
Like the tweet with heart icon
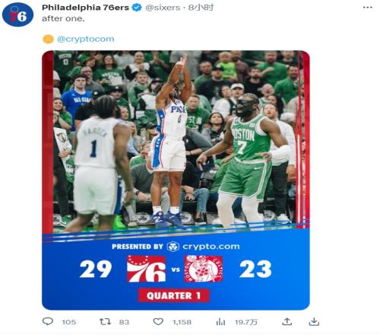coord(158,322)
